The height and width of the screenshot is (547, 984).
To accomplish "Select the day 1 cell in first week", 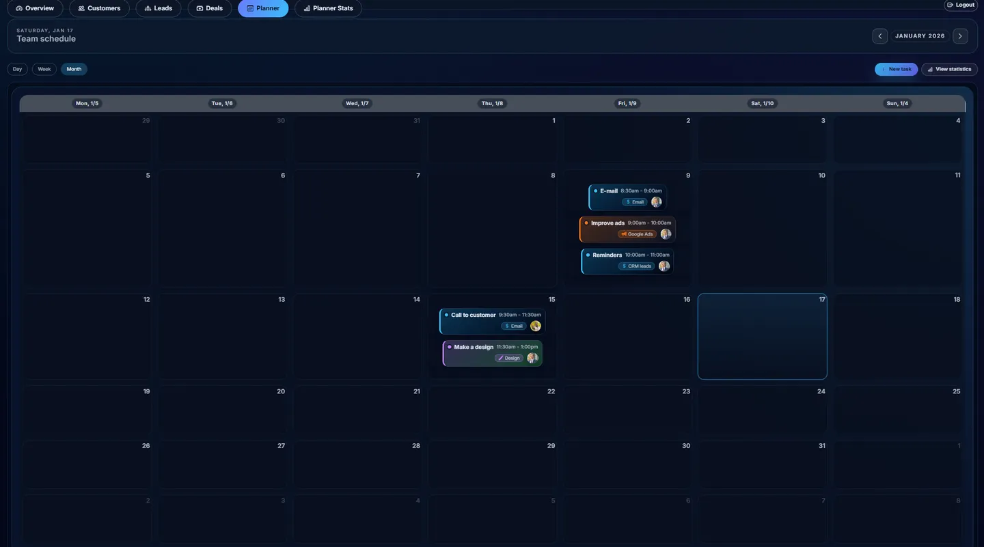I will 492,139.
